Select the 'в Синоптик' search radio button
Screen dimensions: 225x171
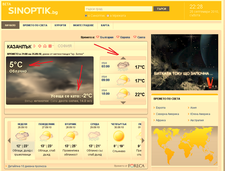tap(86, 16)
